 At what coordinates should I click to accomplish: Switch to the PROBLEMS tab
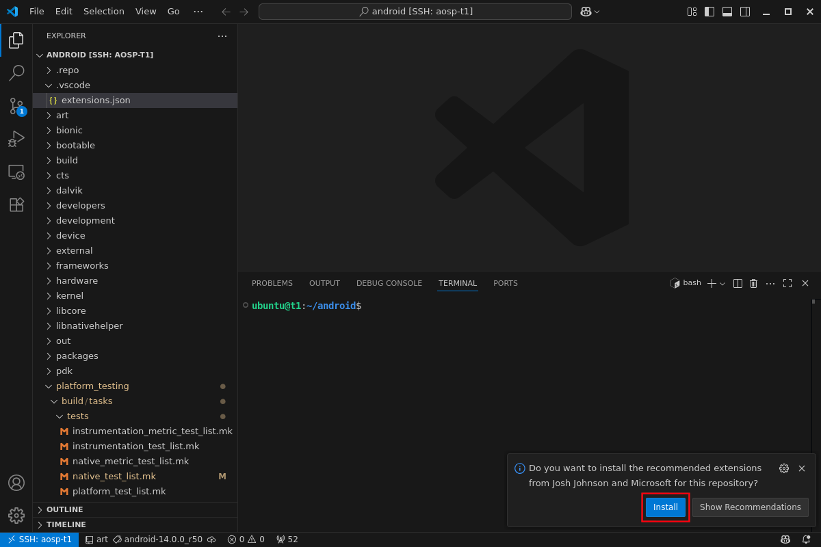click(272, 283)
